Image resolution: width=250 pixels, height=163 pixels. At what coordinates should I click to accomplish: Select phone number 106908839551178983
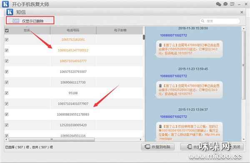point(73,114)
